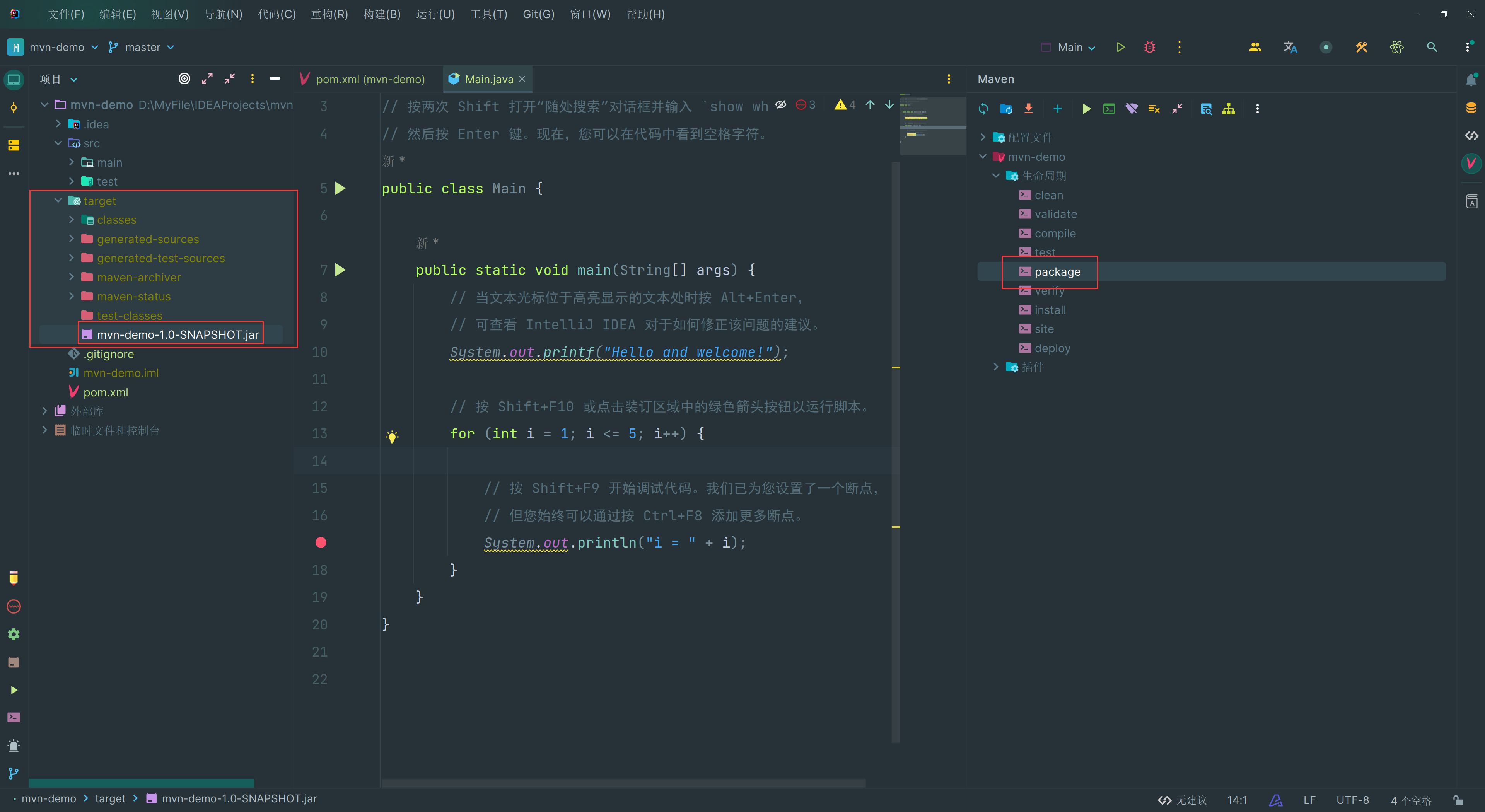1485x812 pixels.
Task: Open Maven tool window sidebar icon
Action: click(x=1471, y=164)
